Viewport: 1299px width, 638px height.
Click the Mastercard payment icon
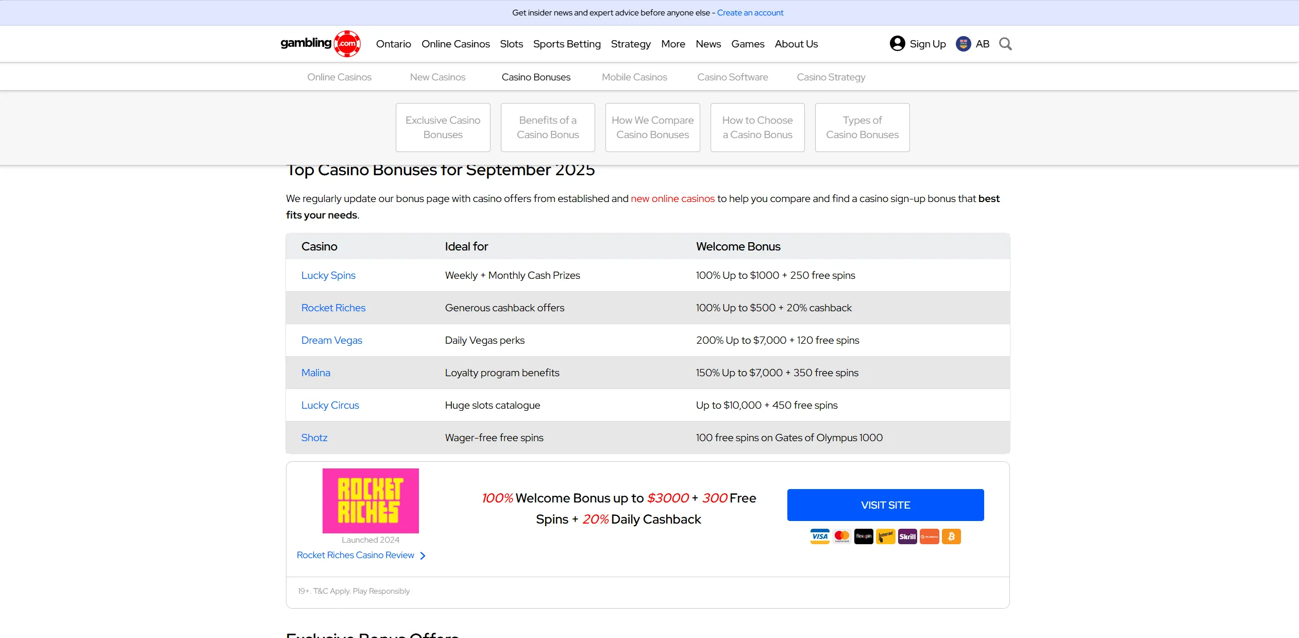[841, 536]
